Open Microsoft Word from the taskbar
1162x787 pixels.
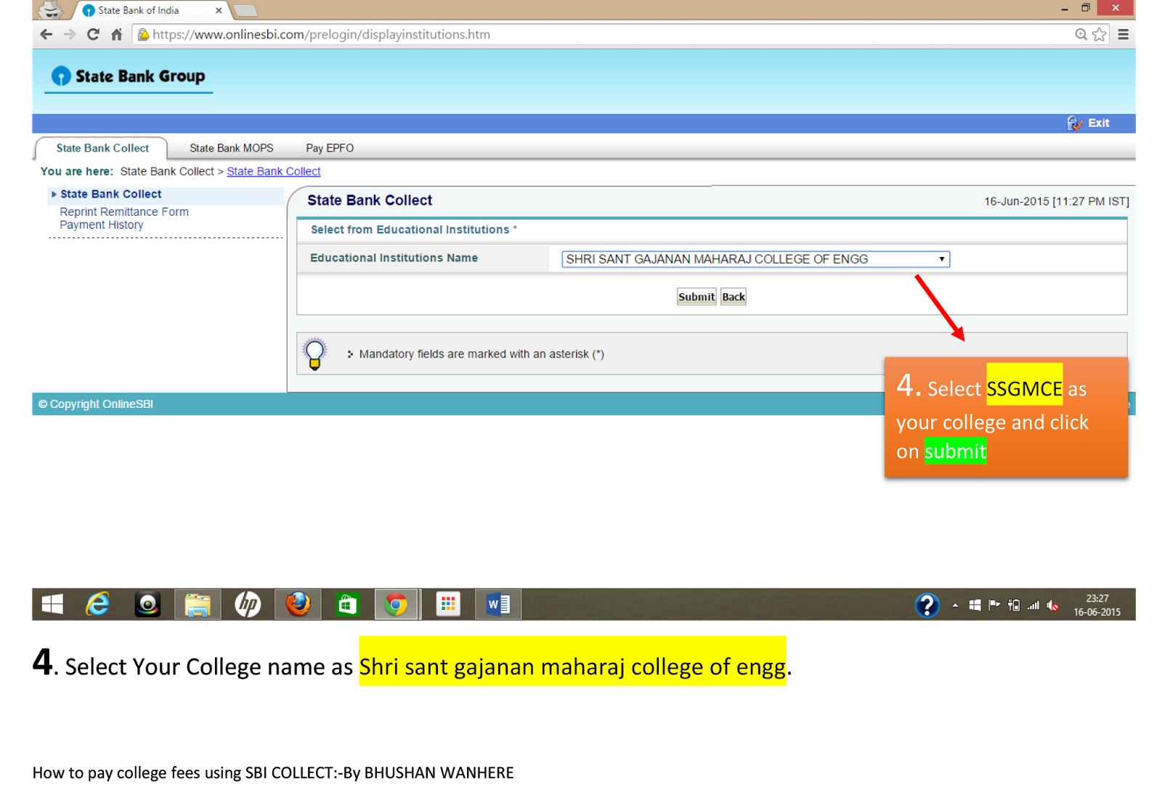point(497,603)
